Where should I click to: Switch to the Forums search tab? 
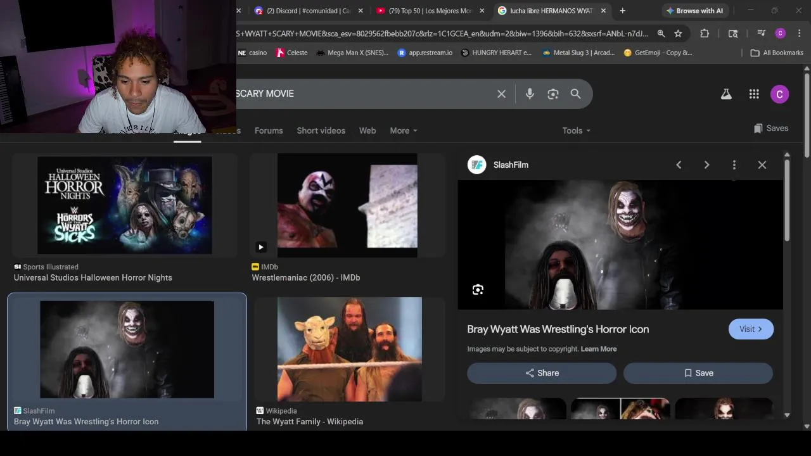(x=269, y=130)
